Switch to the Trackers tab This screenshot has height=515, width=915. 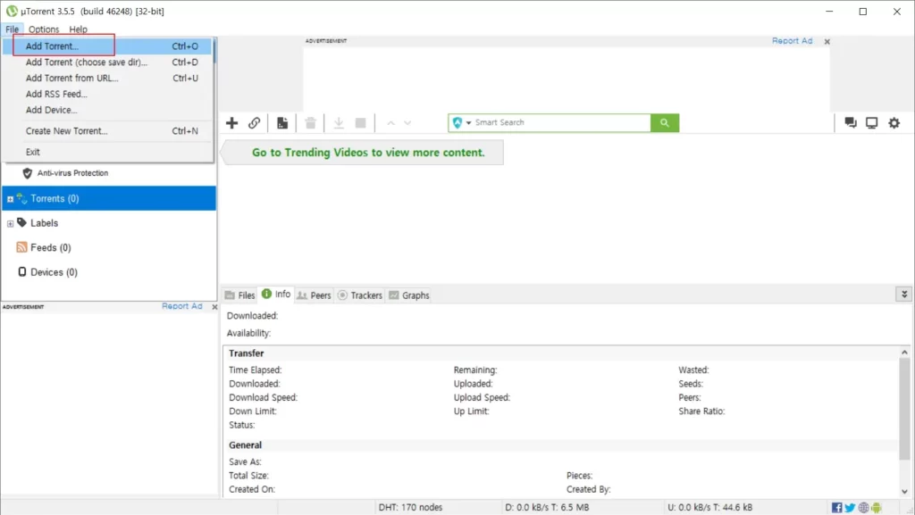coord(360,295)
